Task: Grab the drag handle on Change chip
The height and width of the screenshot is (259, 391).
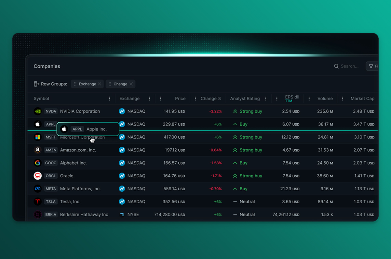Action: (110, 84)
